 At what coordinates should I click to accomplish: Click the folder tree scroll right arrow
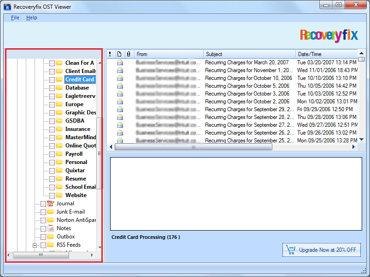click(92, 255)
